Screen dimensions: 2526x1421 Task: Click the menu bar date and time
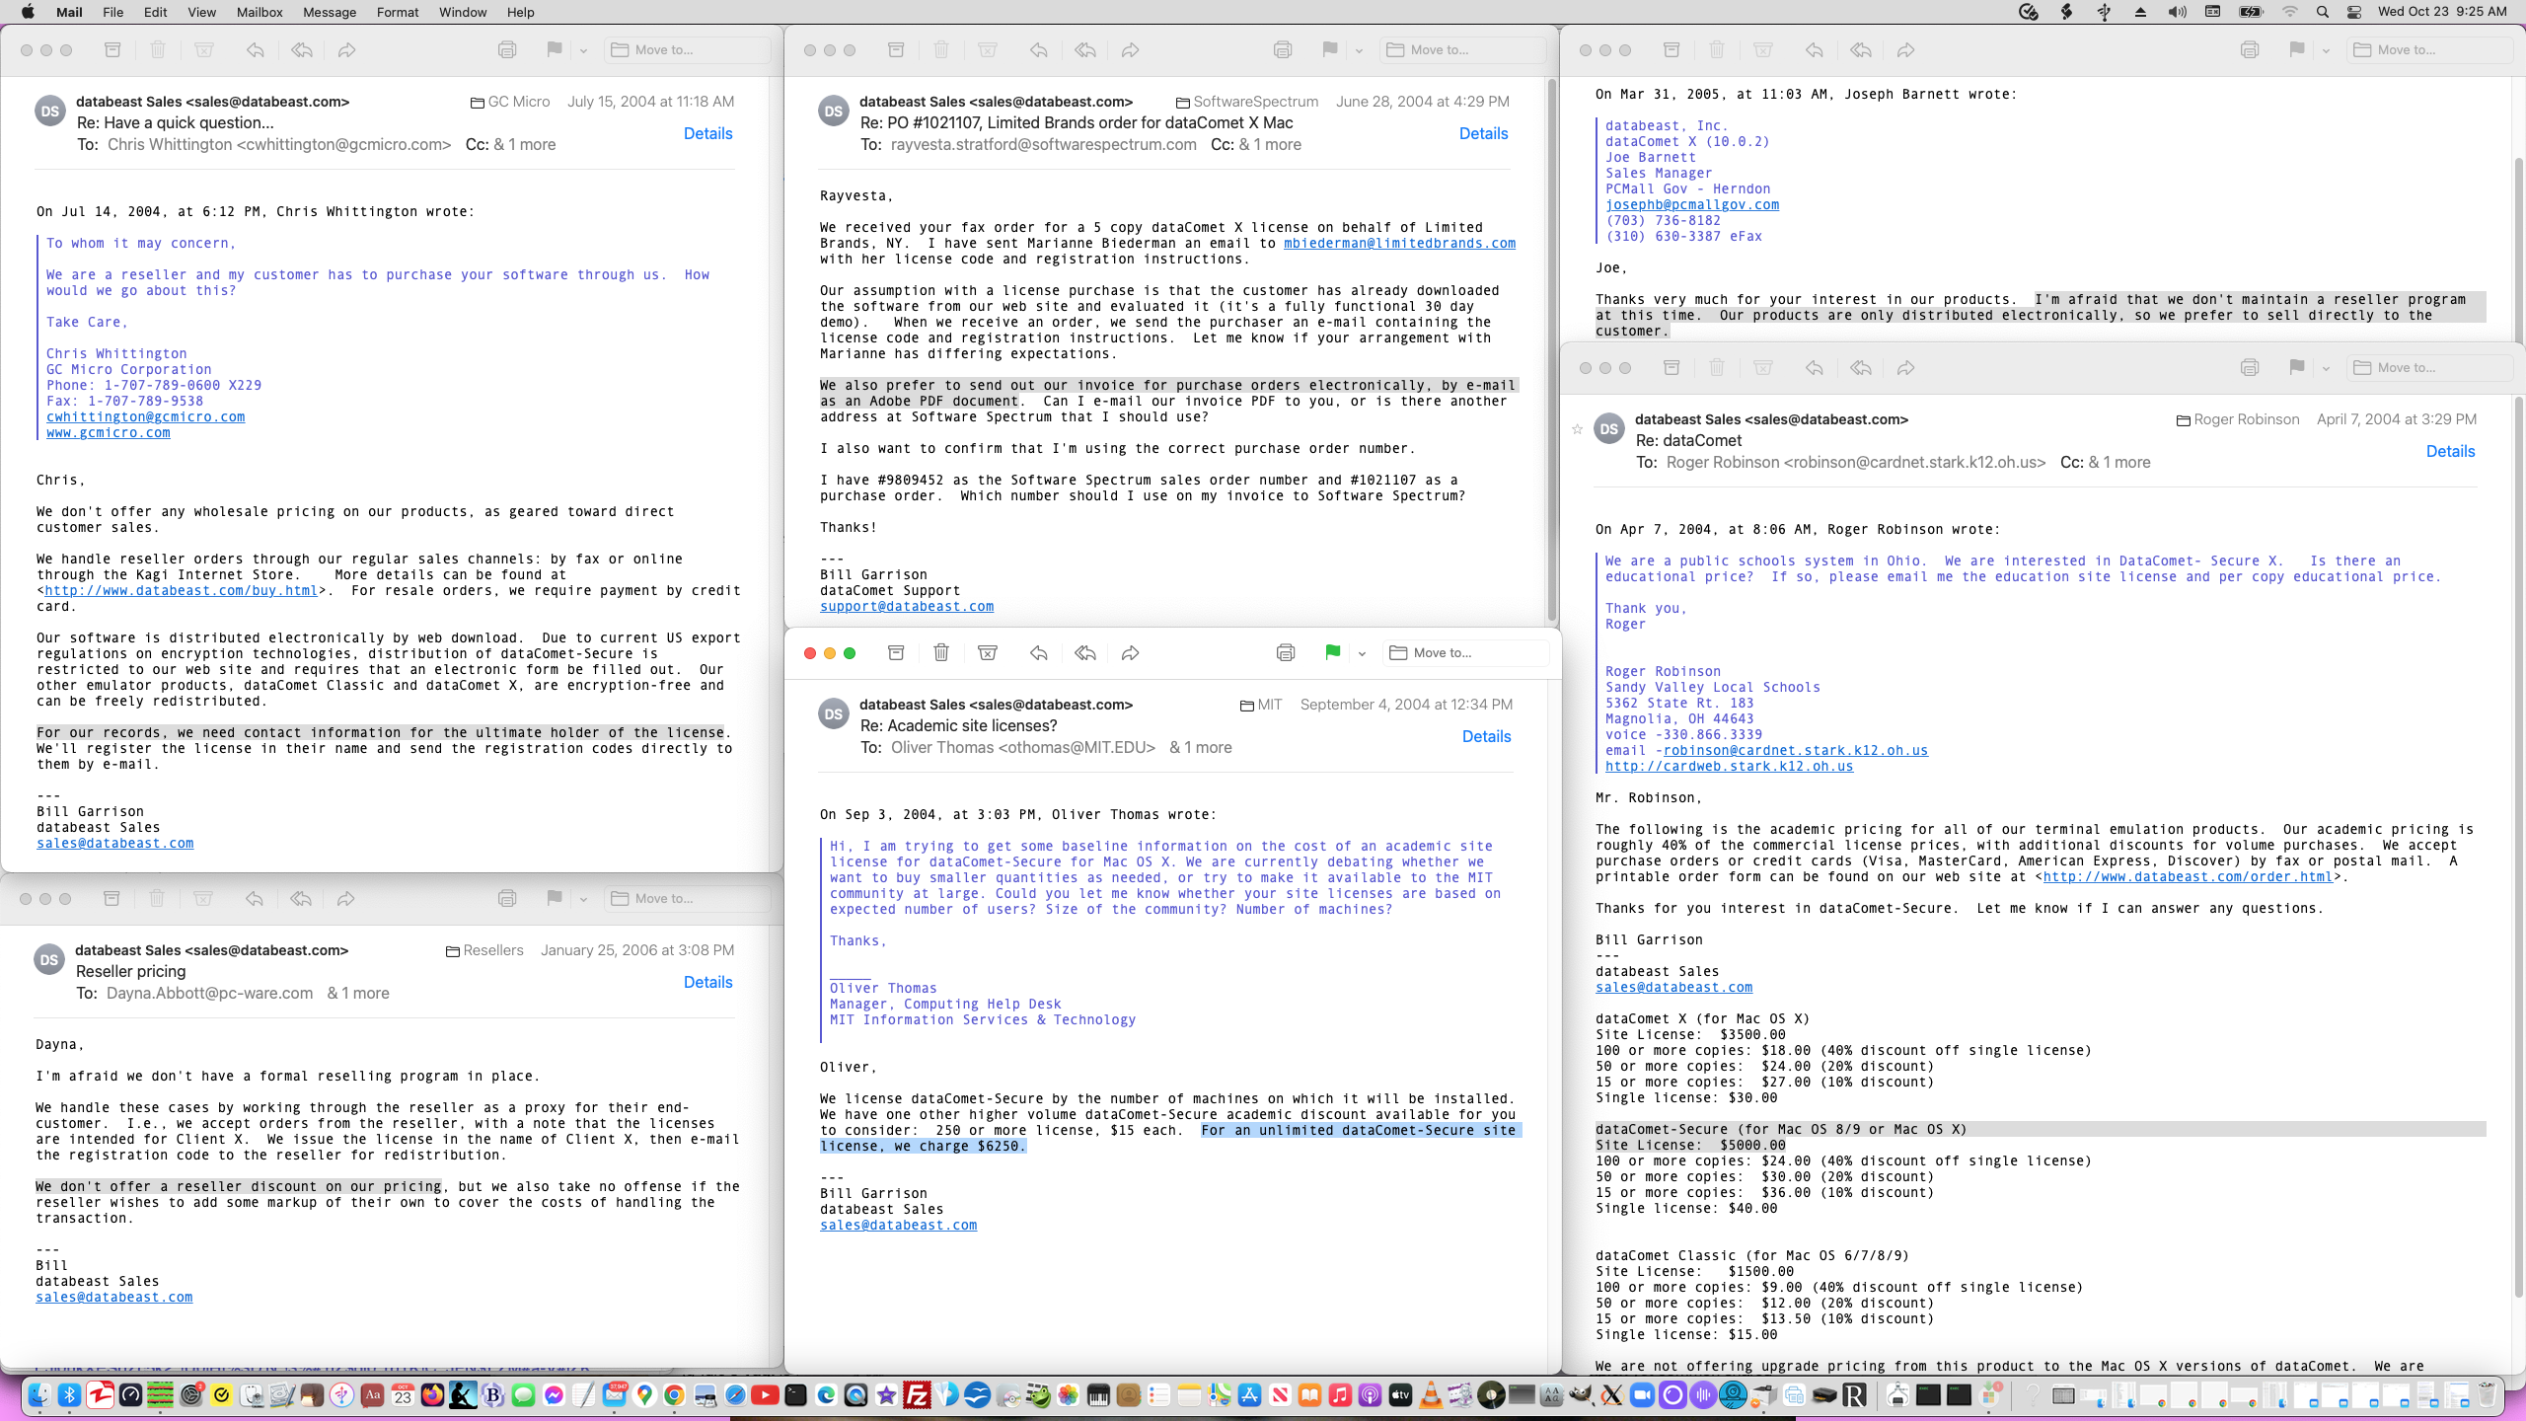coord(2442,12)
